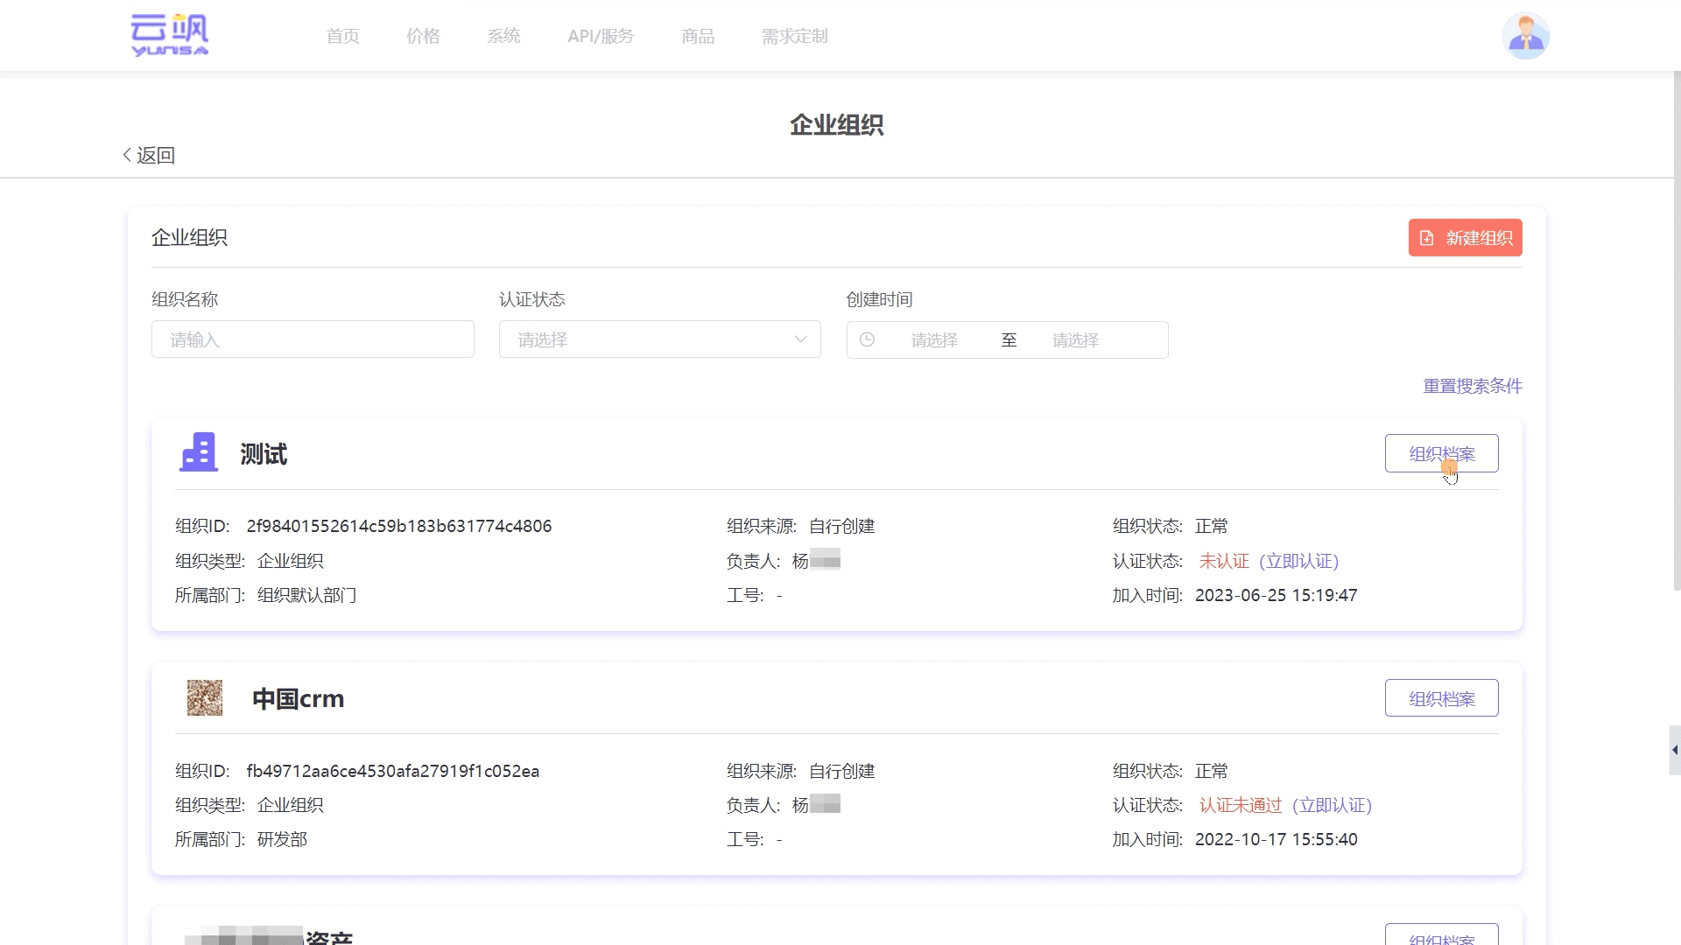Click 认证未通过 status text
1681x945 pixels.
1241,805
